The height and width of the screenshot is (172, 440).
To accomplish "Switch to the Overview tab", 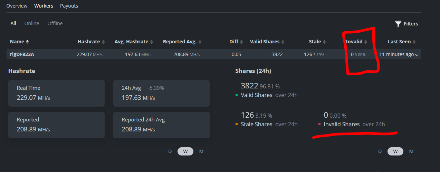I will (17, 6).
